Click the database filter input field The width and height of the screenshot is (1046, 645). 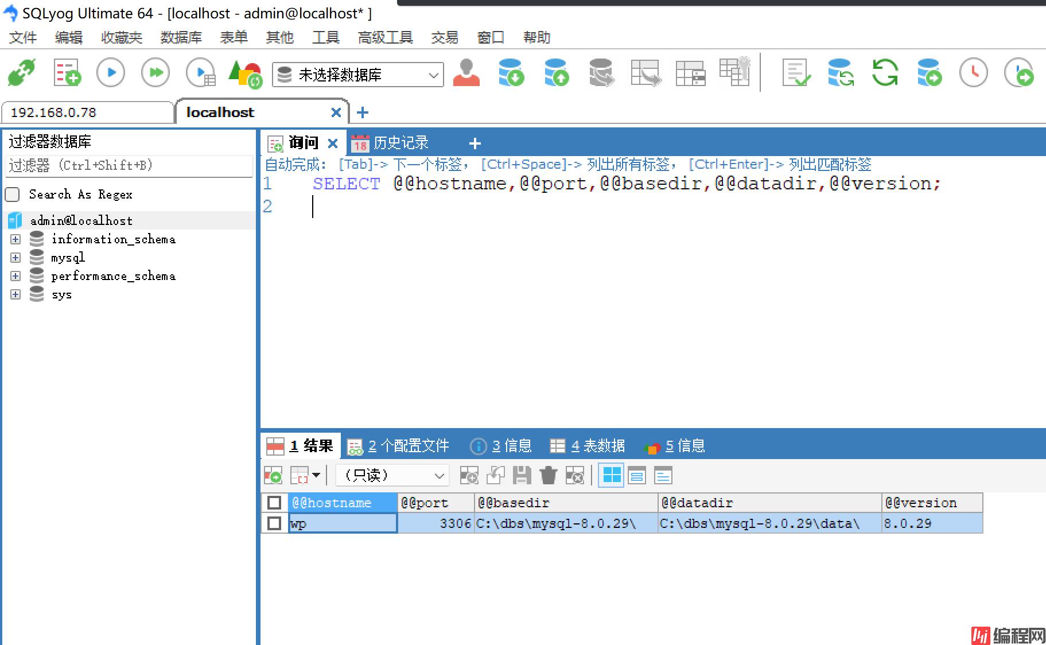coord(129,166)
